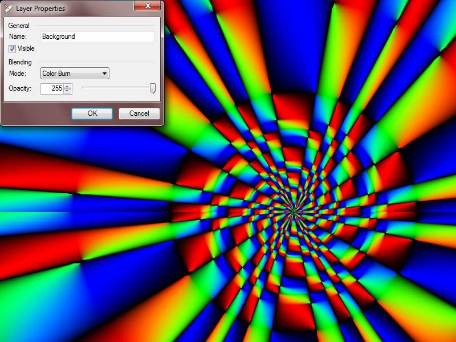
Task: Confirm changes with the OK button
Action: tap(92, 113)
